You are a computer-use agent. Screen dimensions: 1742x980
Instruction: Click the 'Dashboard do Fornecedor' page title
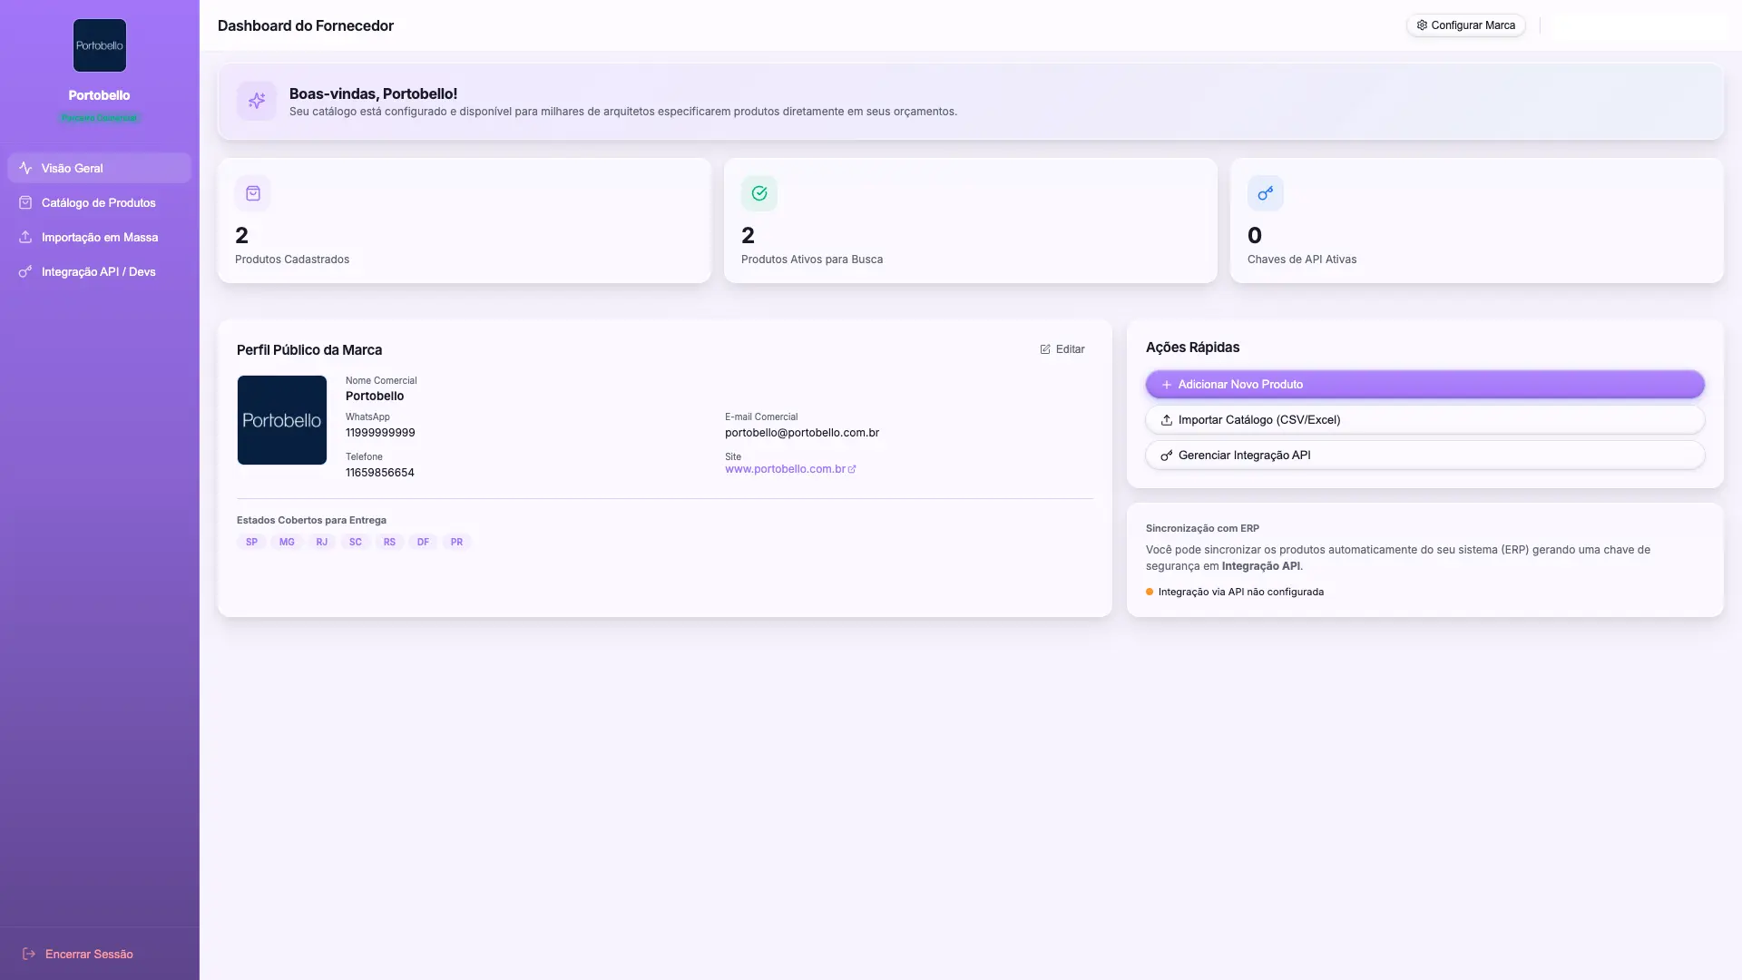[306, 25]
